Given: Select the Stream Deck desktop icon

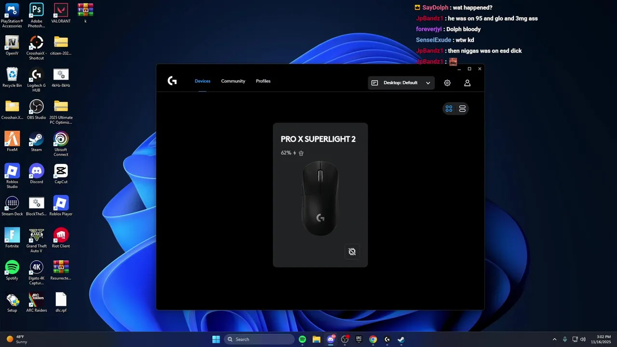Looking at the screenshot, I should pyautogui.click(x=12, y=206).
